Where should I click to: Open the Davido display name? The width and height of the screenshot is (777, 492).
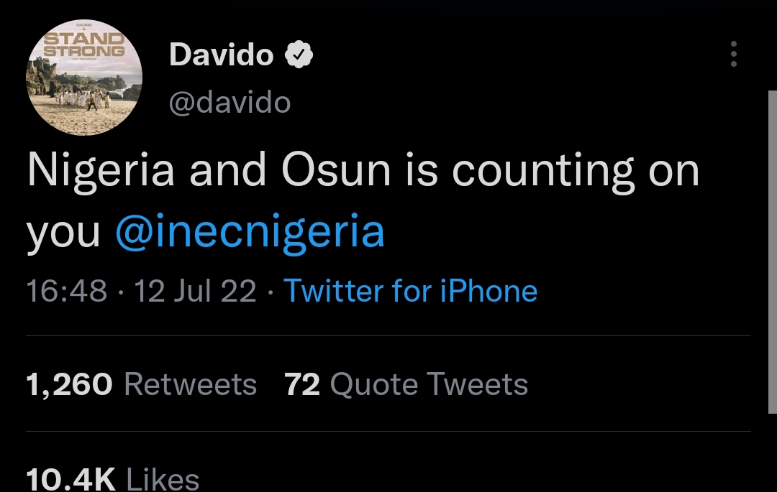[222, 55]
